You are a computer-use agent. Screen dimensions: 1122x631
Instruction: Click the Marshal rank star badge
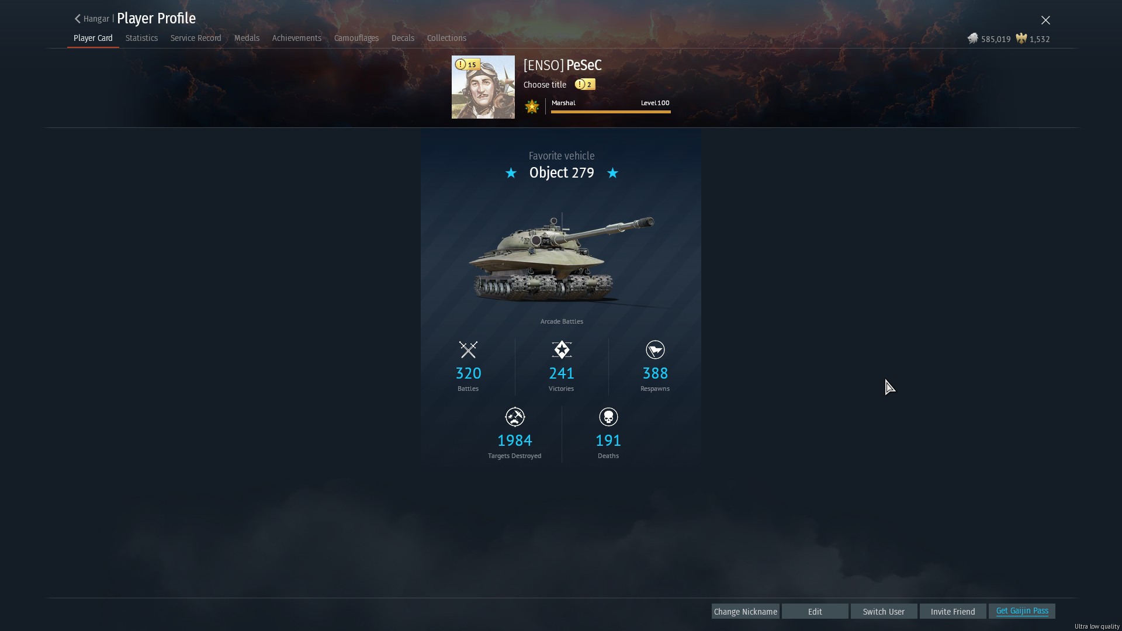click(532, 106)
